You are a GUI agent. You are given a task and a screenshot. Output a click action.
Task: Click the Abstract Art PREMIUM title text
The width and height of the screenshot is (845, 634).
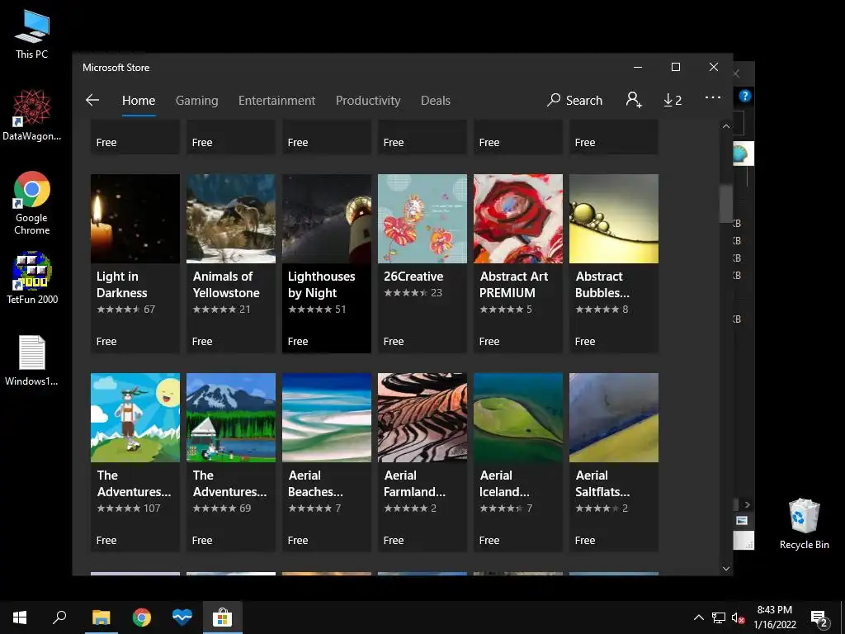click(514, 285)
